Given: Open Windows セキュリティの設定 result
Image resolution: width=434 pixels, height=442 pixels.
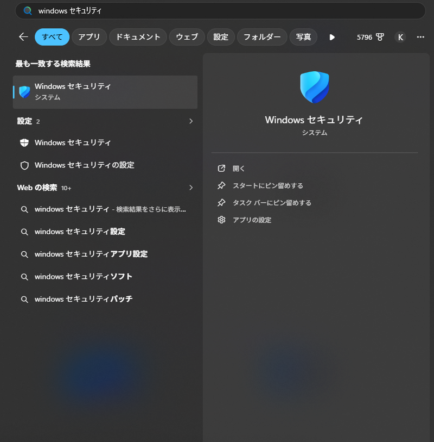Looking at the screenshot, I should pyautogui.click(x=105, y=165).
